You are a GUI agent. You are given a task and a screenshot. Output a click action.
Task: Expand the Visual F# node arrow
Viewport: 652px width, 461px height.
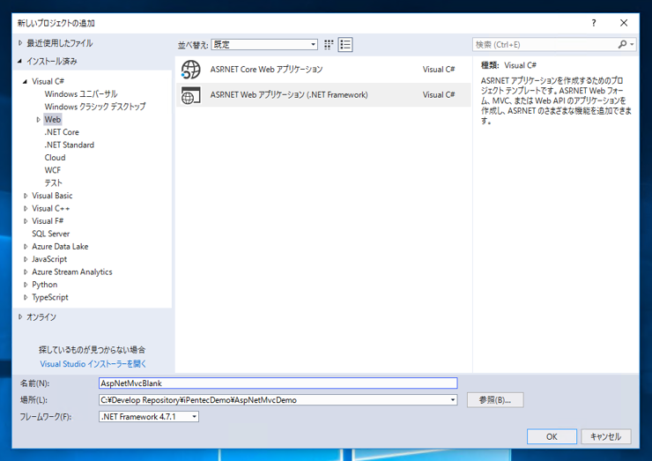[26, 221]
